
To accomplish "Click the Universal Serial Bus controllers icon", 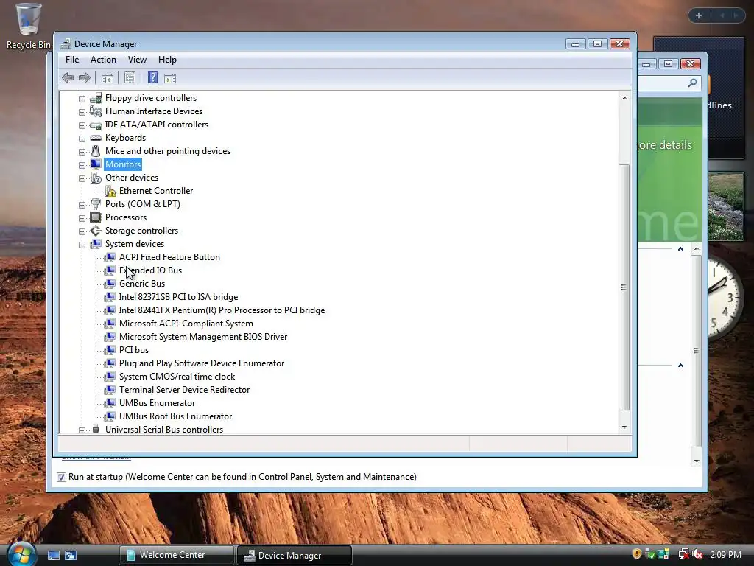I will tap(96, 429).
